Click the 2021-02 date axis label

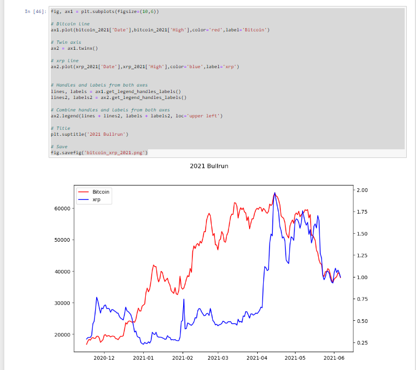(x=183, y=358)
